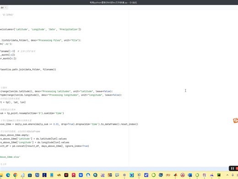Viewport: 238px width, 179px height.
Task: Close the .py editor tab
Action: 5,7
